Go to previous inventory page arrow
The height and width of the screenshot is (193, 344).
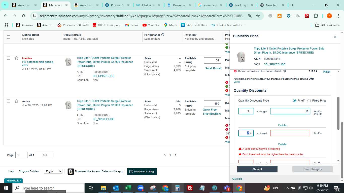point(165,155)
